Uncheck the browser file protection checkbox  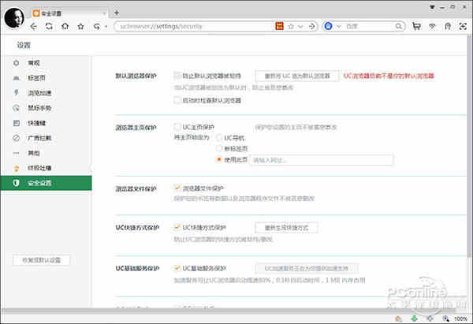pos(177,188)
